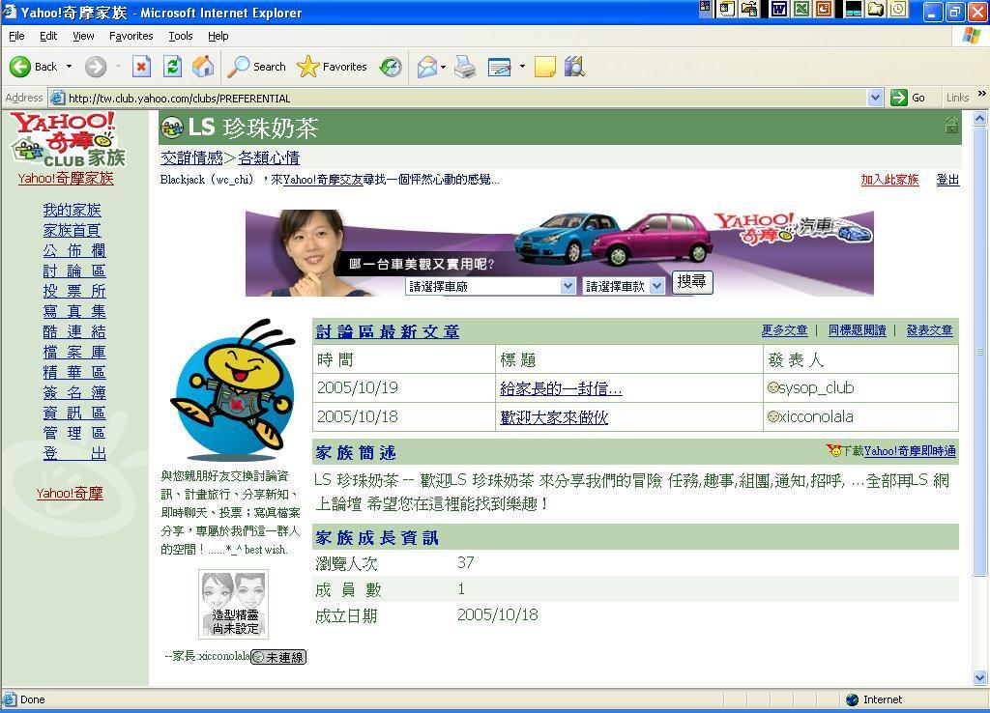This screenshot has height=713, width=990.
Task: Click the 同標題閱讀 link
Action: coord(857,330)
